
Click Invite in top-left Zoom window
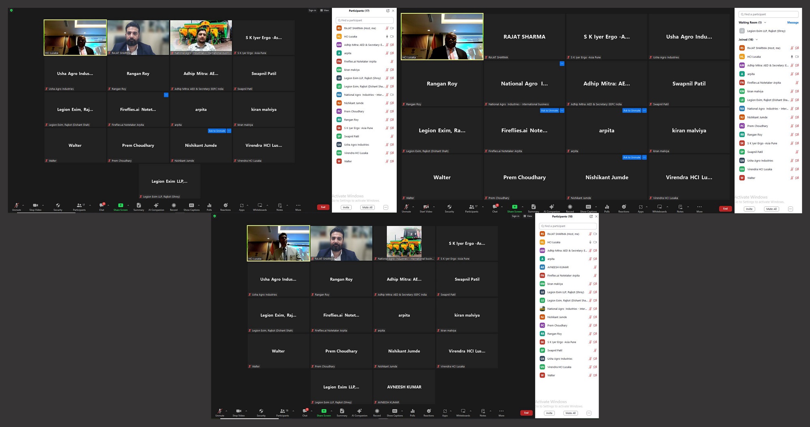[346, 207]
